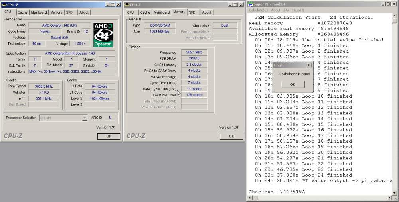Close the Finish dialog with X
Viewport: 399px width, 202px height.
pos(309,65)
